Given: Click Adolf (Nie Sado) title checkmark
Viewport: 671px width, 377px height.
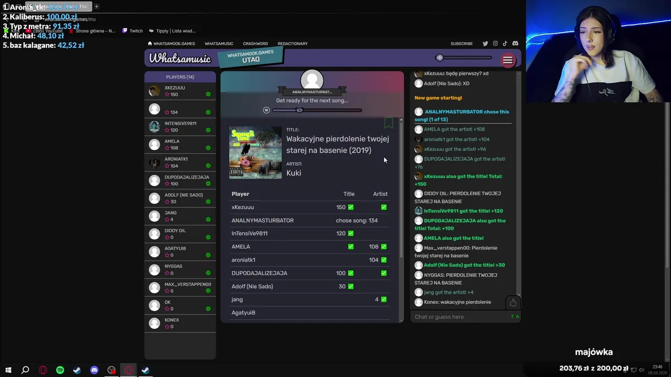Looking at the screenshot, I should click(351, 286).
